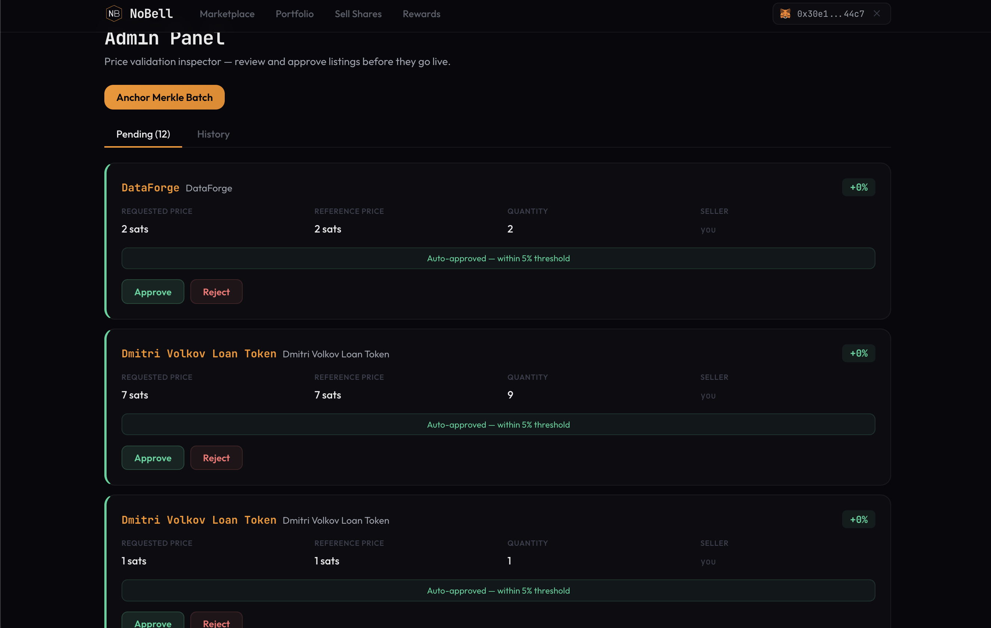Click the NoBell hexagon logo icon
Viewport: 991px width, 628px height.
click(114, 13)
